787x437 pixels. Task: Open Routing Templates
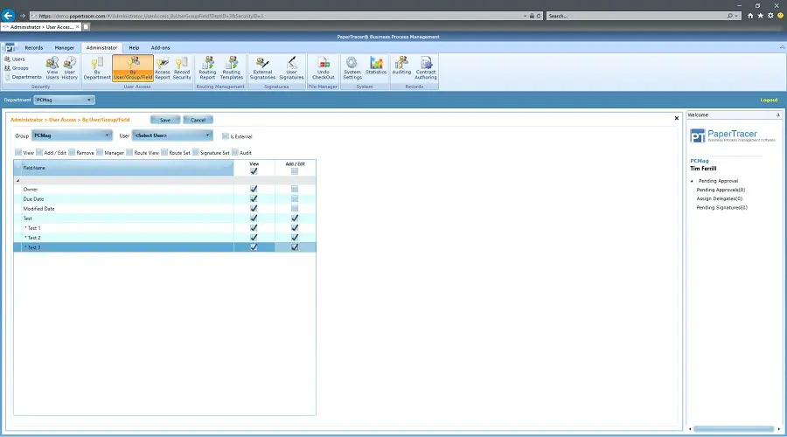[x=232, y=67]
